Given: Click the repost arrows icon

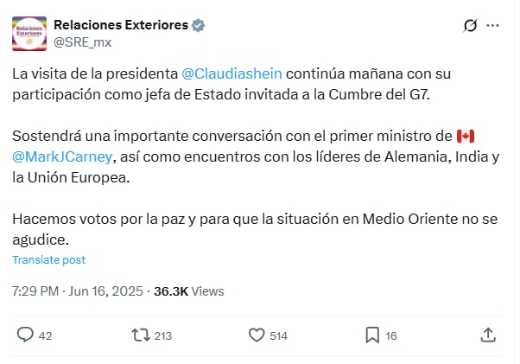Looking at the screenshot, I should (x=138, y=335).
